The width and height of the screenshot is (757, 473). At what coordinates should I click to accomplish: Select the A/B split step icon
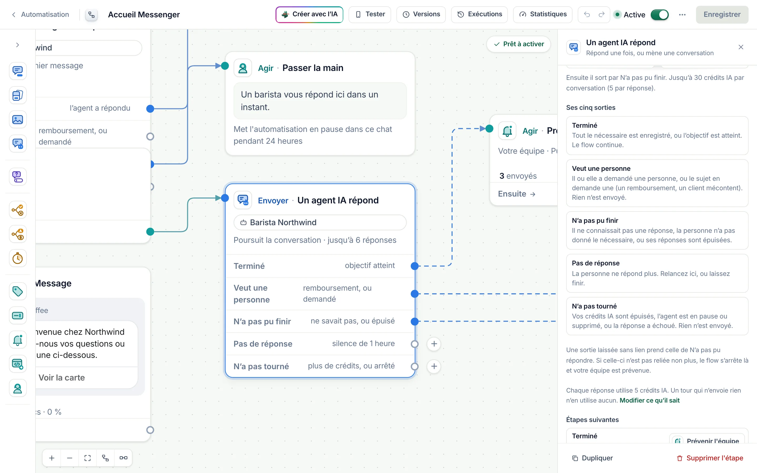point(18,234)
